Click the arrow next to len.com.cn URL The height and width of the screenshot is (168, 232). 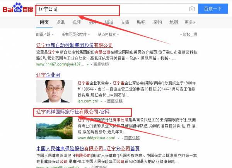[x=101, y=101]
